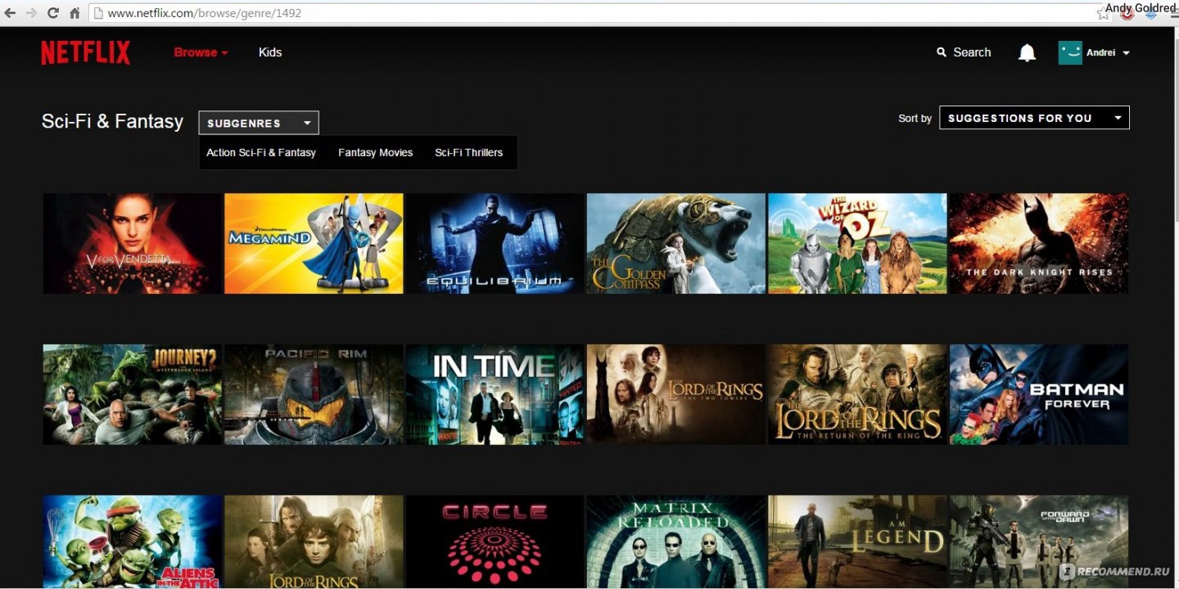Select Action Sci-Fi & Fantasy subgenre
This screenshot has width=1179, height=589.
(x=261, y=152)
